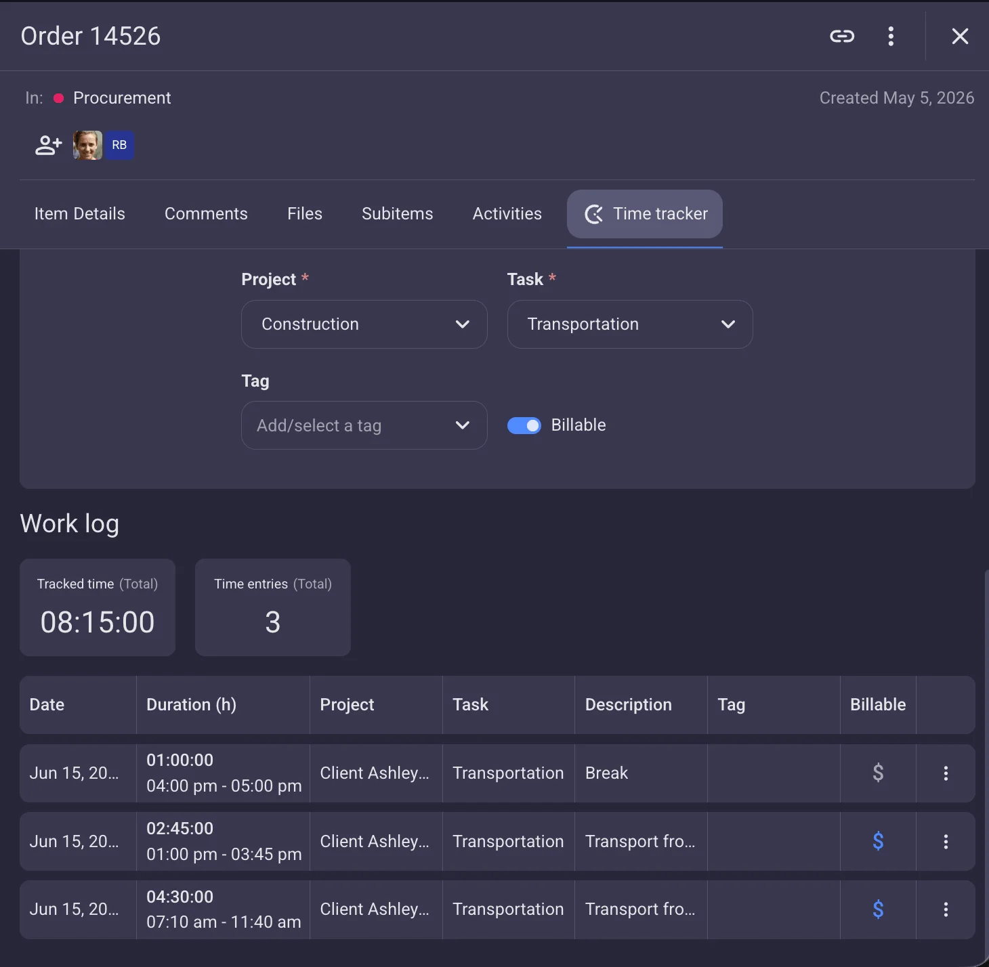
Task: Click Client Ashley project in Break row
Action: tap(376, 773)
